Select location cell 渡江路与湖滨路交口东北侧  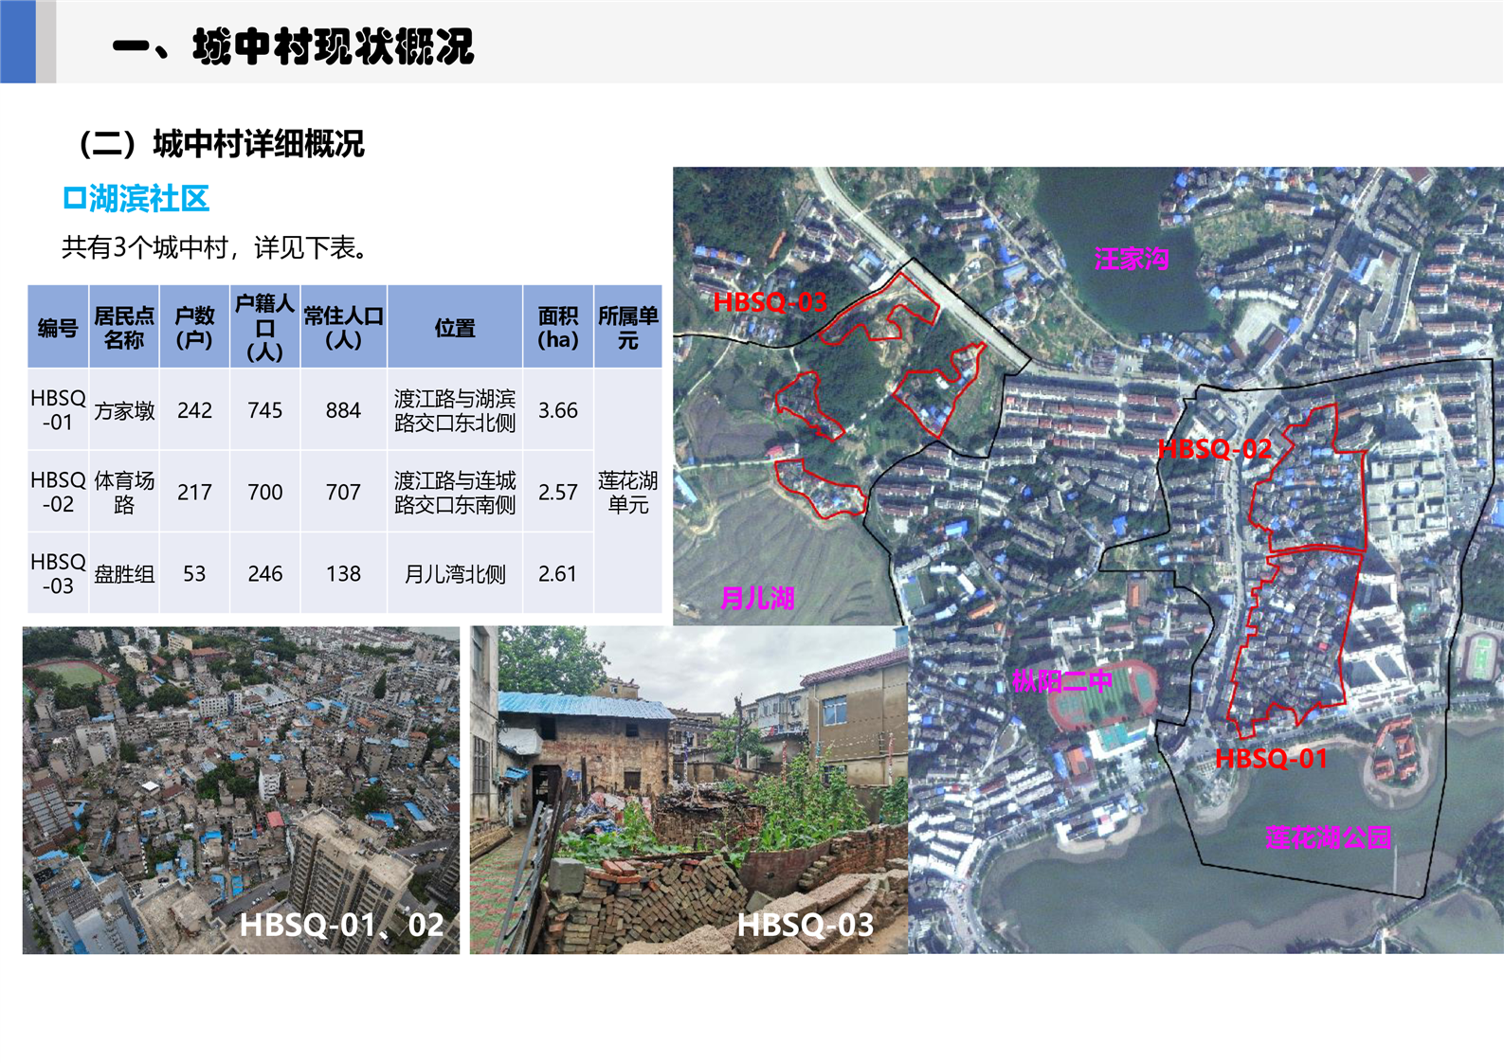coord(455,409)
